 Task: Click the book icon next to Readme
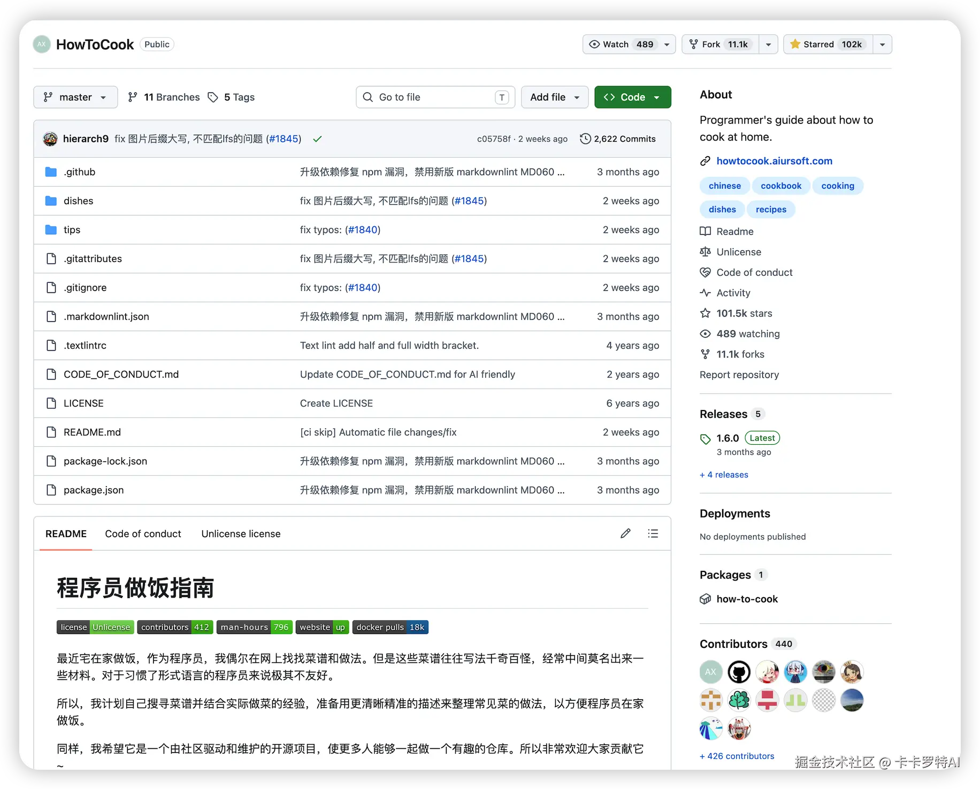point(706,231)
